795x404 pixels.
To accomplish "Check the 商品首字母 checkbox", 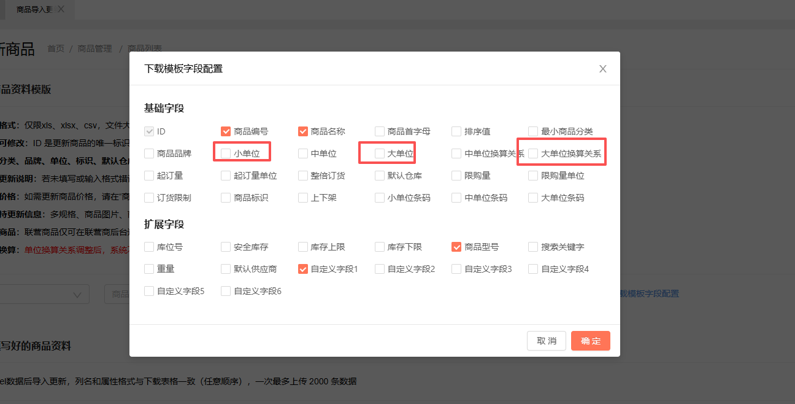I will (x=380, y=131).
